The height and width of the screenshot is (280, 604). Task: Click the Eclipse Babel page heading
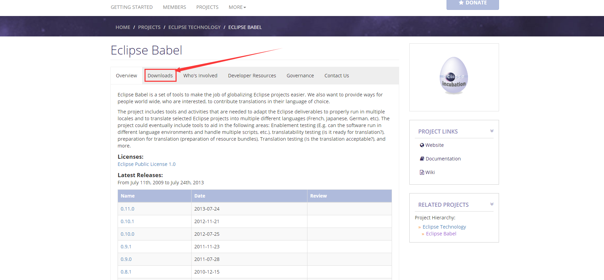tap(147, 50)
